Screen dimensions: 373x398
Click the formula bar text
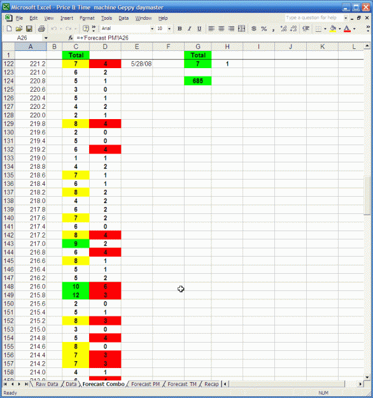click(x=102, y=38)
